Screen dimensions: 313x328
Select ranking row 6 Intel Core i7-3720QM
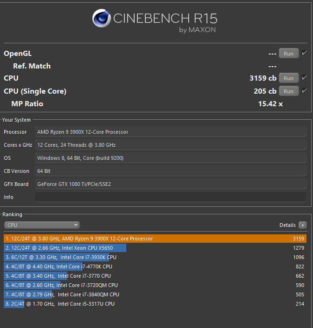point(155,285)
